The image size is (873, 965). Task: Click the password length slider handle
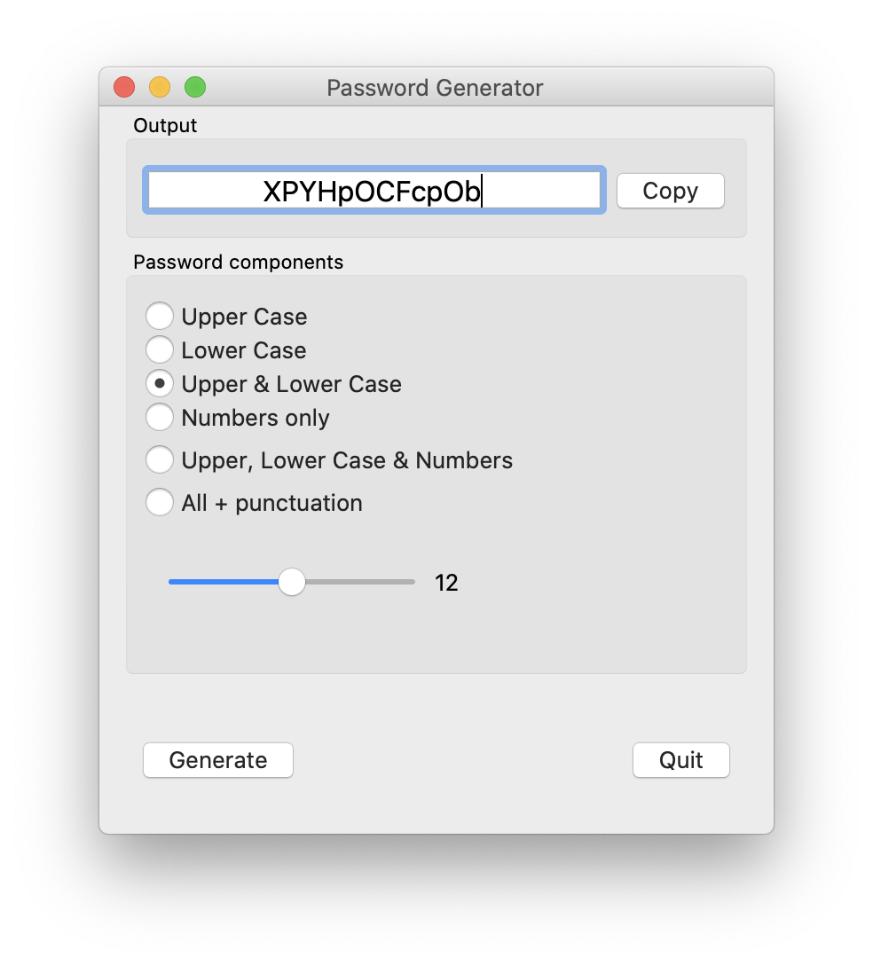coord(292,582)
